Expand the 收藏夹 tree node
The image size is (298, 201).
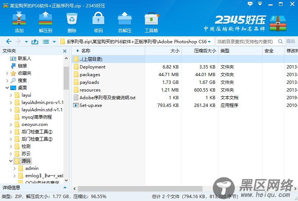click(x=7, y=73)
